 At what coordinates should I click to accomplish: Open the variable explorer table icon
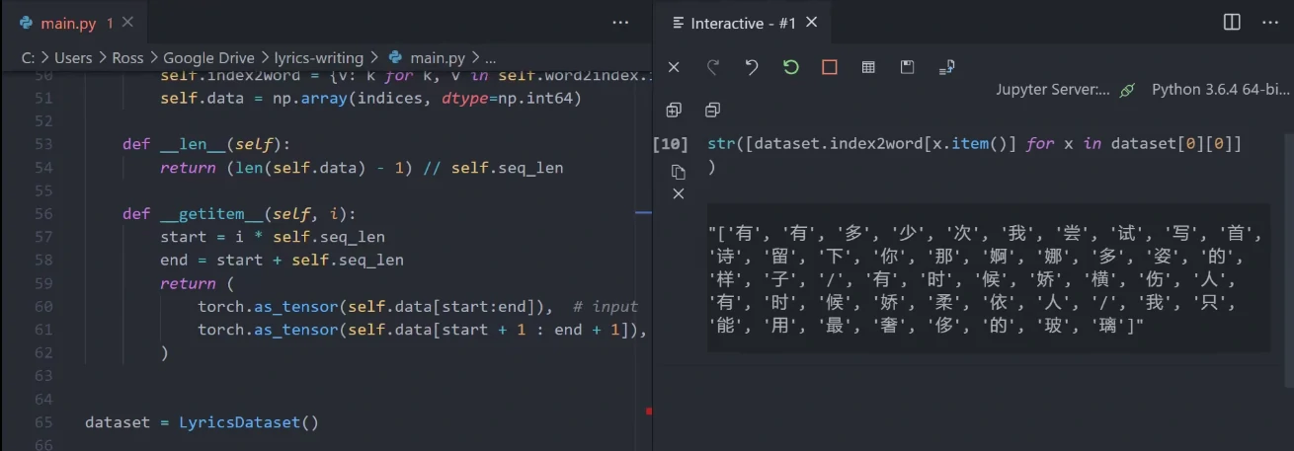tap(868, 67)
